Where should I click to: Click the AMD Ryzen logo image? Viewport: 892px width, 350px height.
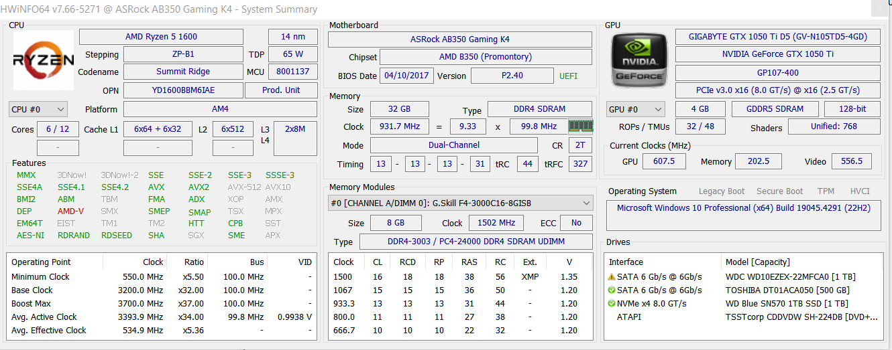click(44, 60)
